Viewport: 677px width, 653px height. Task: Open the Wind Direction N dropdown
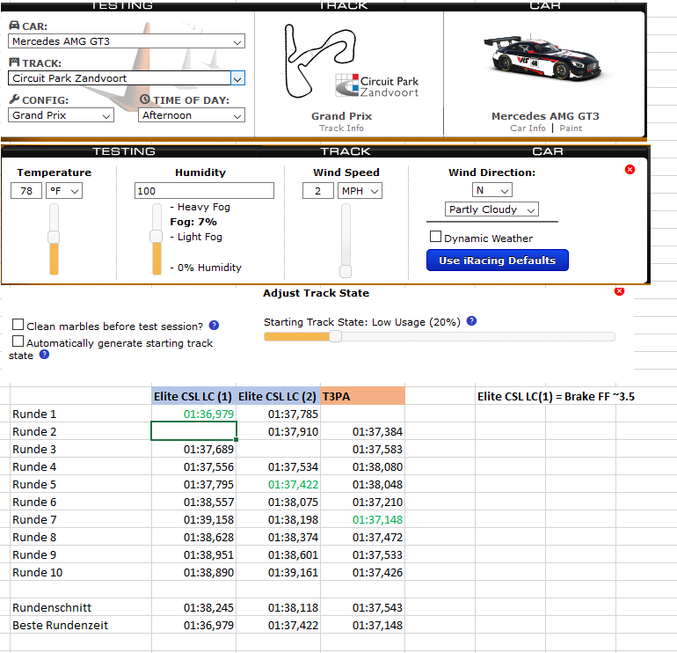click(491, 190)
